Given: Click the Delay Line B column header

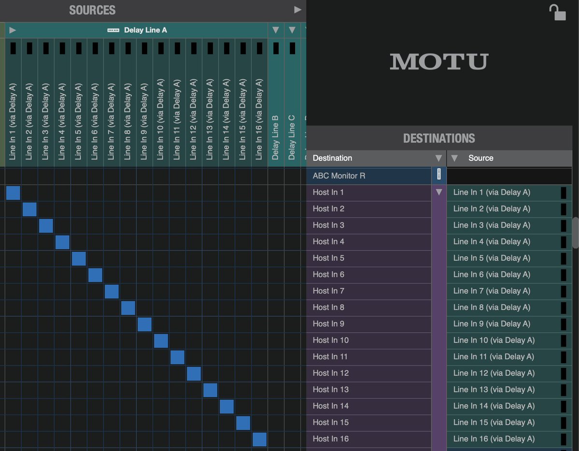Looking at the screenshot, I should pos(276,102).
